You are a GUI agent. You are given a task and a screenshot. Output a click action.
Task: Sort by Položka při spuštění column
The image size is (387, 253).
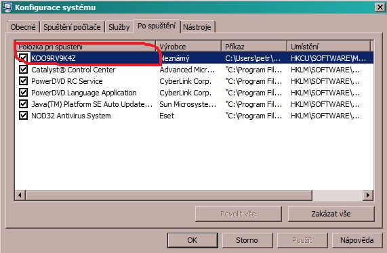[85, 46]
